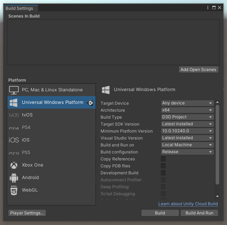Select PC, Mac & Linux Standalone platform
The width and height of the screenshot is (227, 225).
coord(51,90)
